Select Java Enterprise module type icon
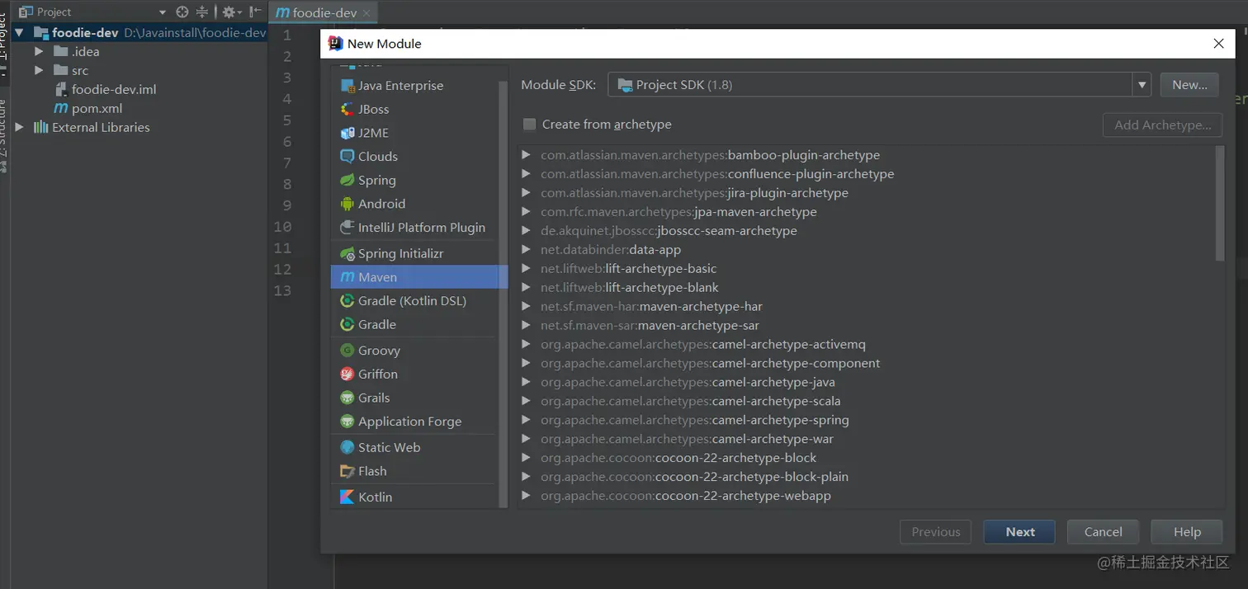Viewport: 1248px width, 589px height. coord(347,86)
